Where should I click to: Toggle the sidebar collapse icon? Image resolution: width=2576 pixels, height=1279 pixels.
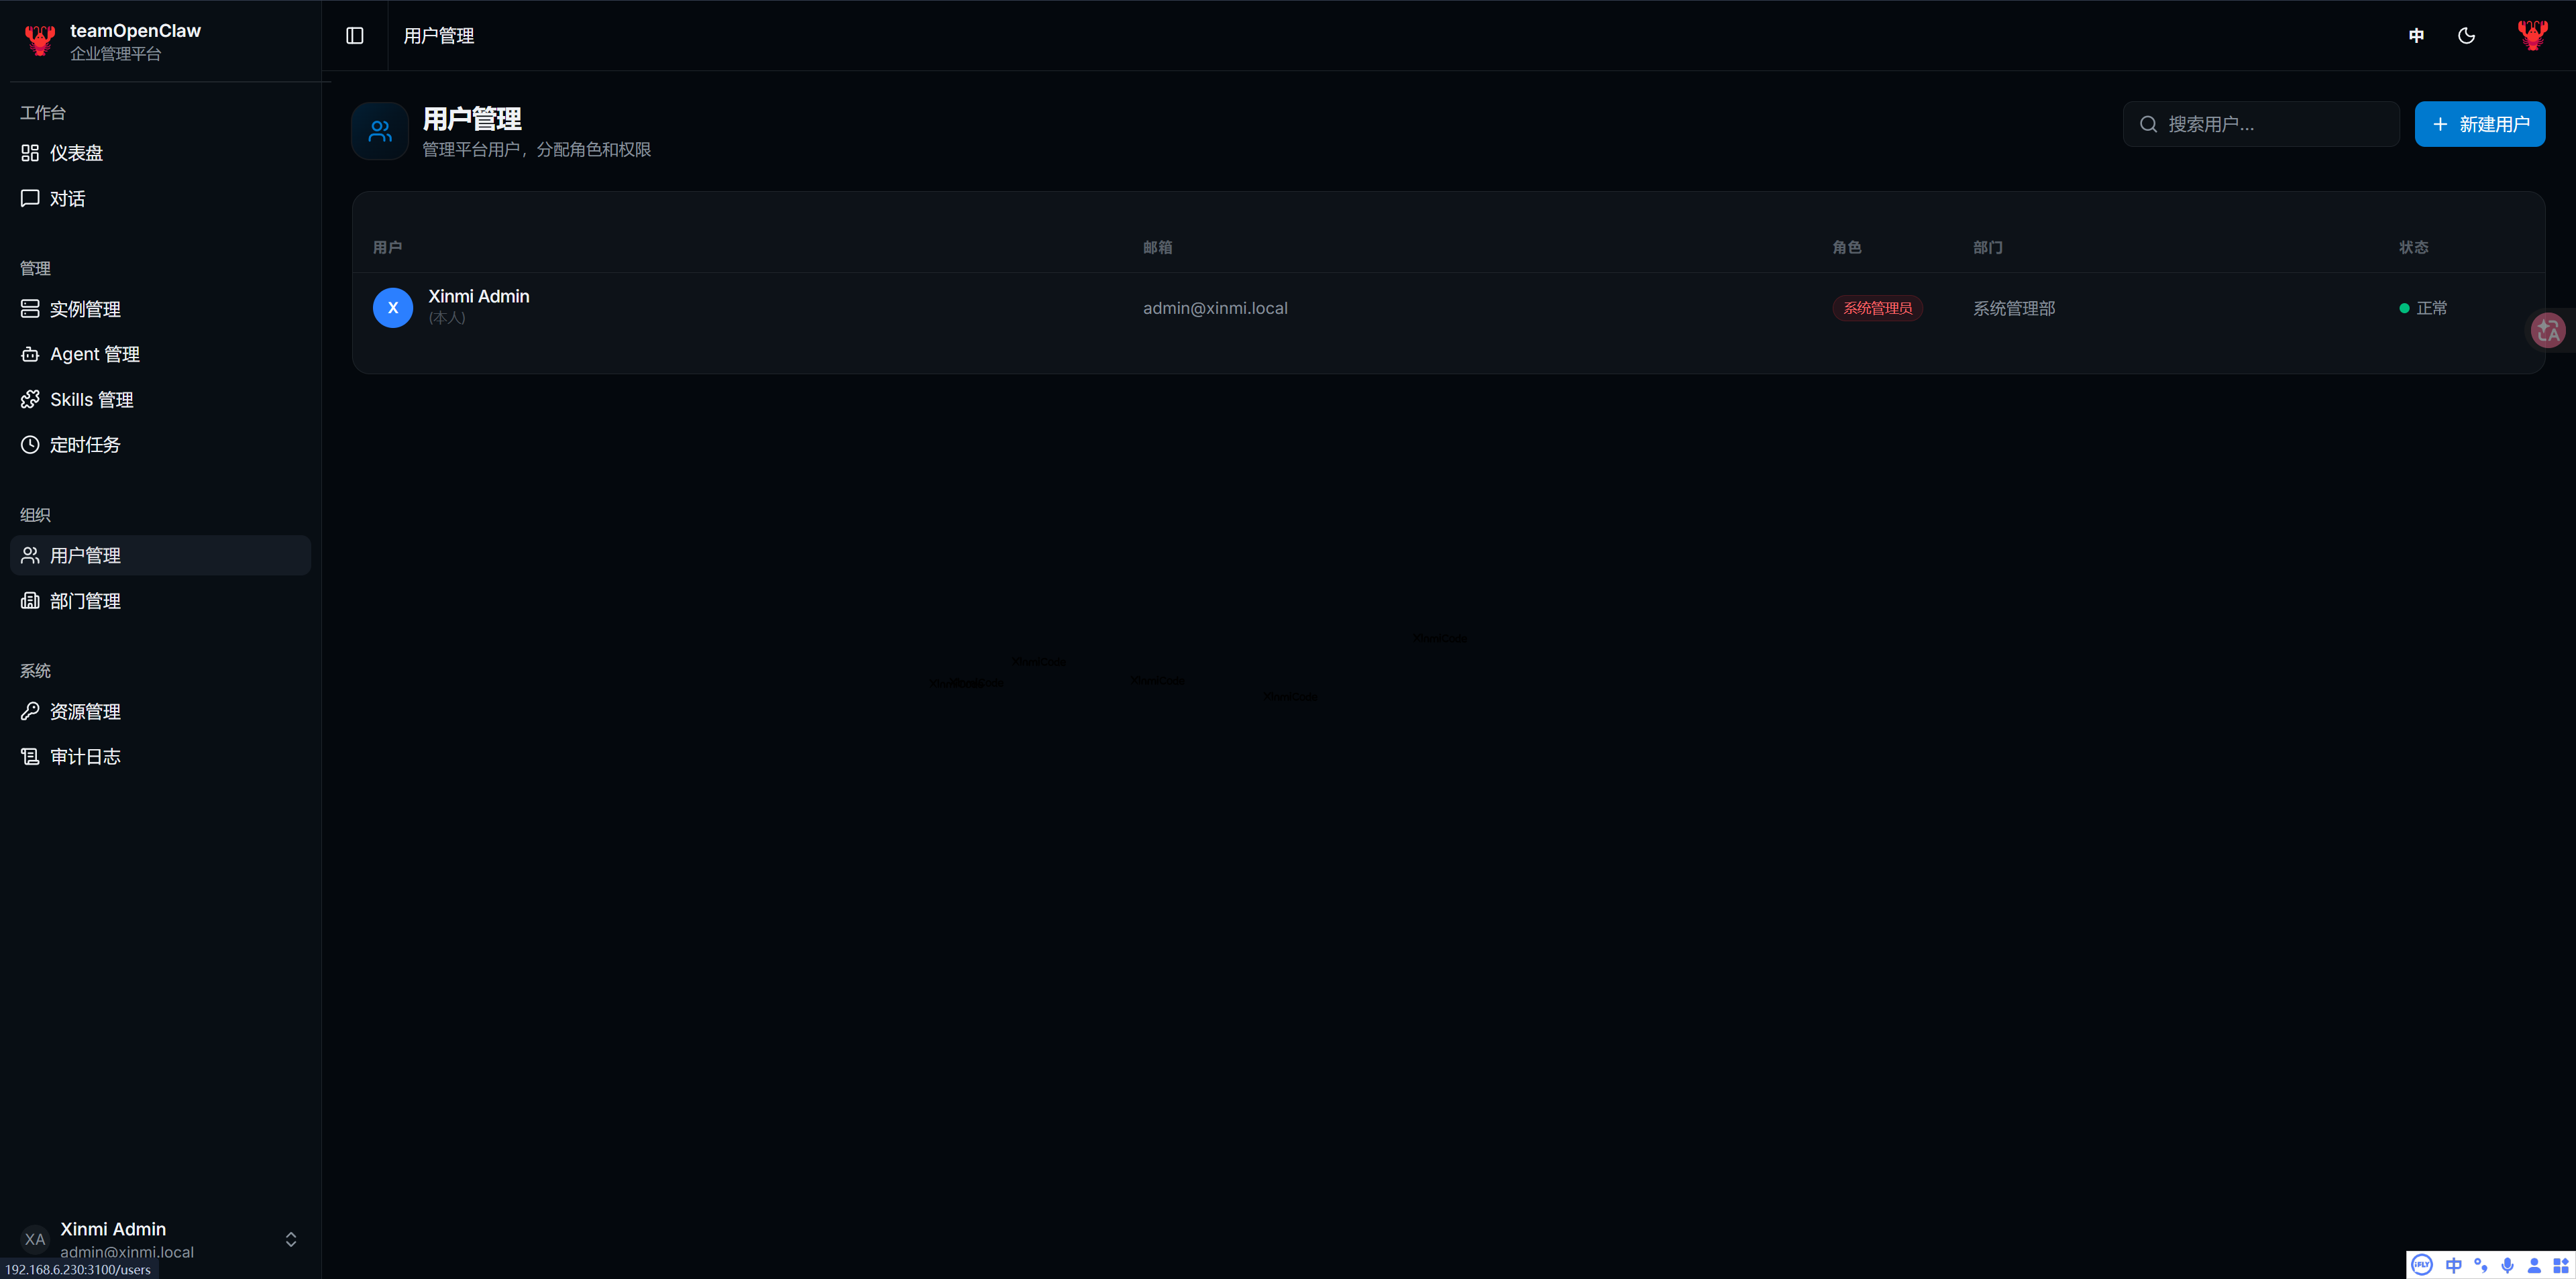pyautogui.click(x=355, y=36)
